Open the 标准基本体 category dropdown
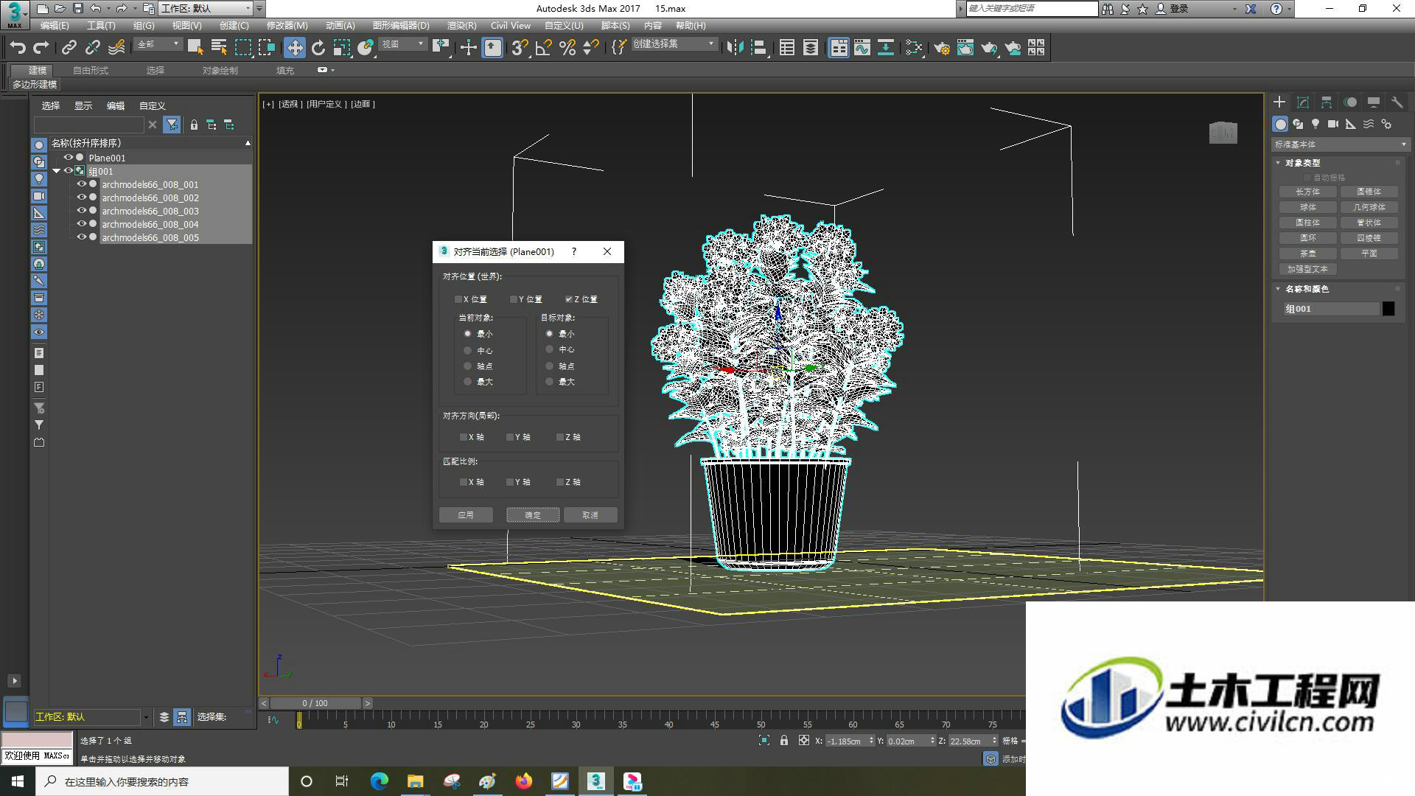This screenshot has height=796, width=1415. tap(1340, 144)
